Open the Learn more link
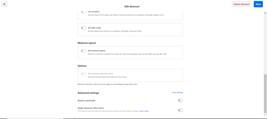This screenshot has width=267, height=119. [x=144, y=111]
